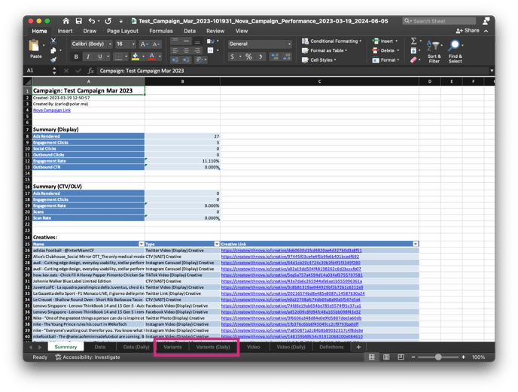Click the Undo arrow icon
Screen dimensions: 518x392
pyautogui.click(x=92, y=21)
